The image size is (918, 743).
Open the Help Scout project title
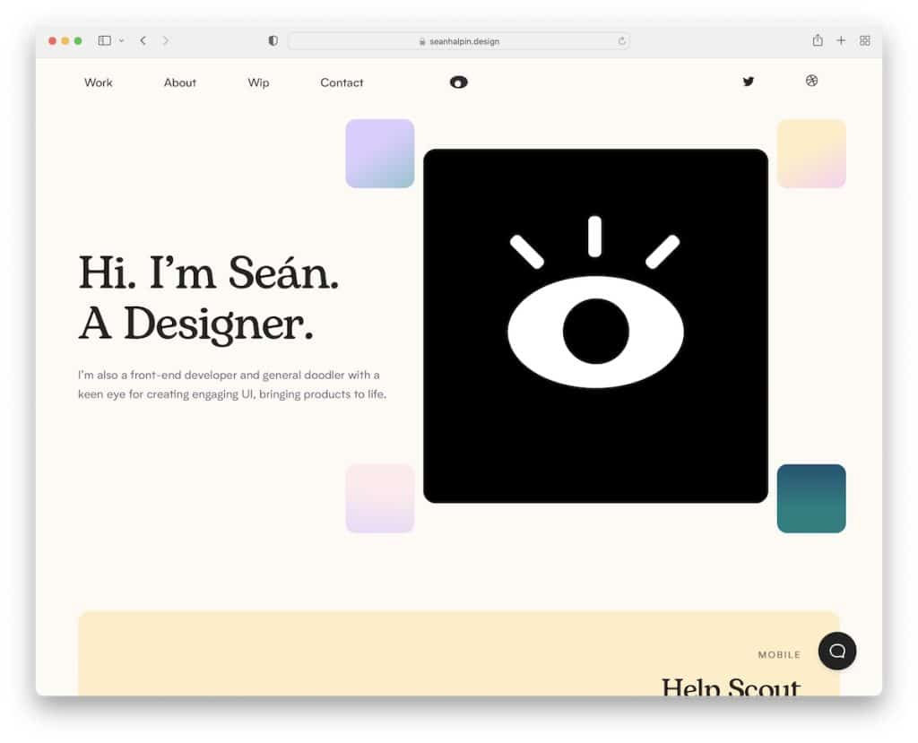[x=731, y=687]
